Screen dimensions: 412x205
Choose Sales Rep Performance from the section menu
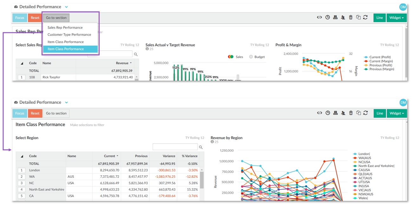[65, 28]
